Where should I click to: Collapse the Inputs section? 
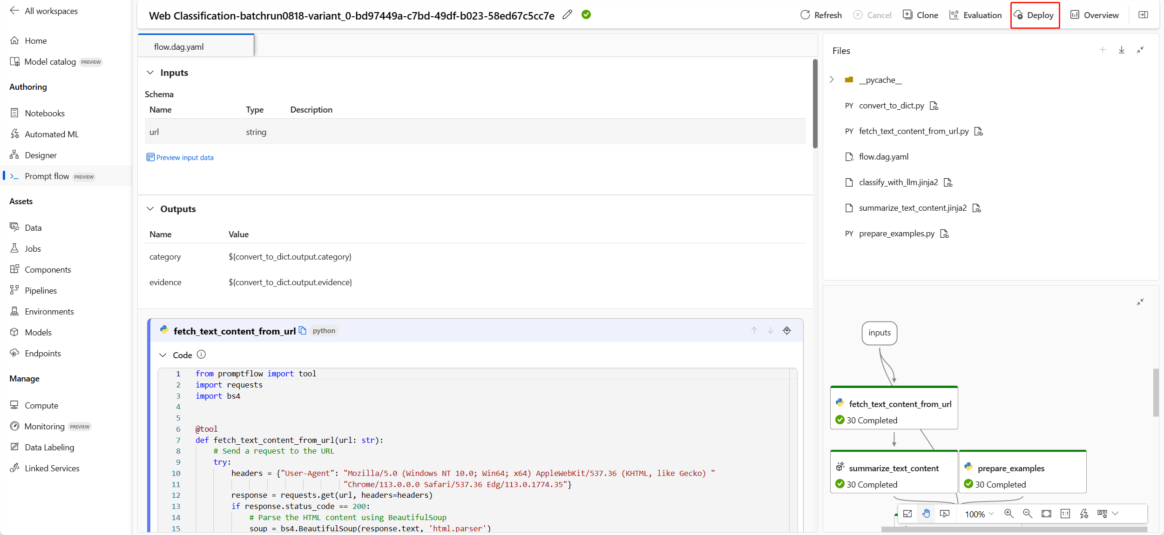pyautogui.click(x=150, y=73)
